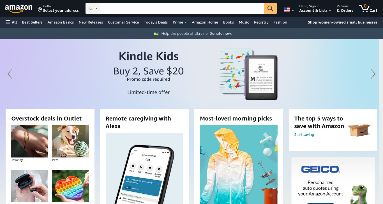Open the shopping cart icon
Viewport: 383px width, 204px height.
[368, 8]
